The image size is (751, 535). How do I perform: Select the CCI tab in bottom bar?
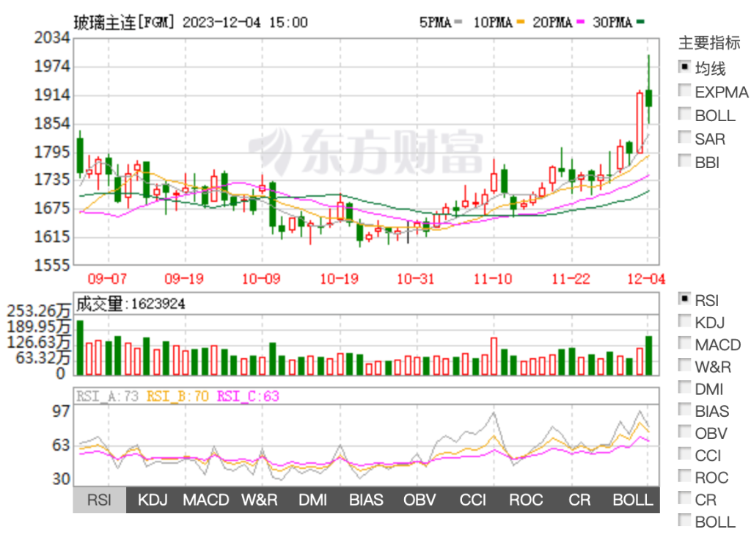pos(473,500)
